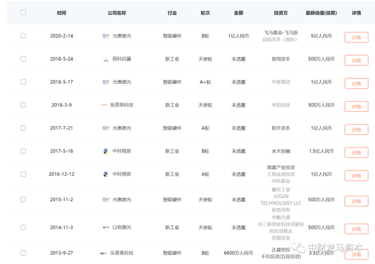Check the 2016-12-12 row checkbox
The width and height of the screenshot is (375, 264).
[x=23, y=174]
